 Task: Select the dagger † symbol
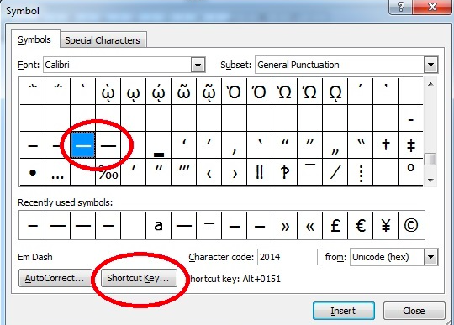click(386, 145)
